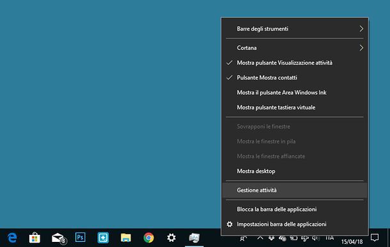
Task: Open the network connection tray icon
Action: point(305,238)
